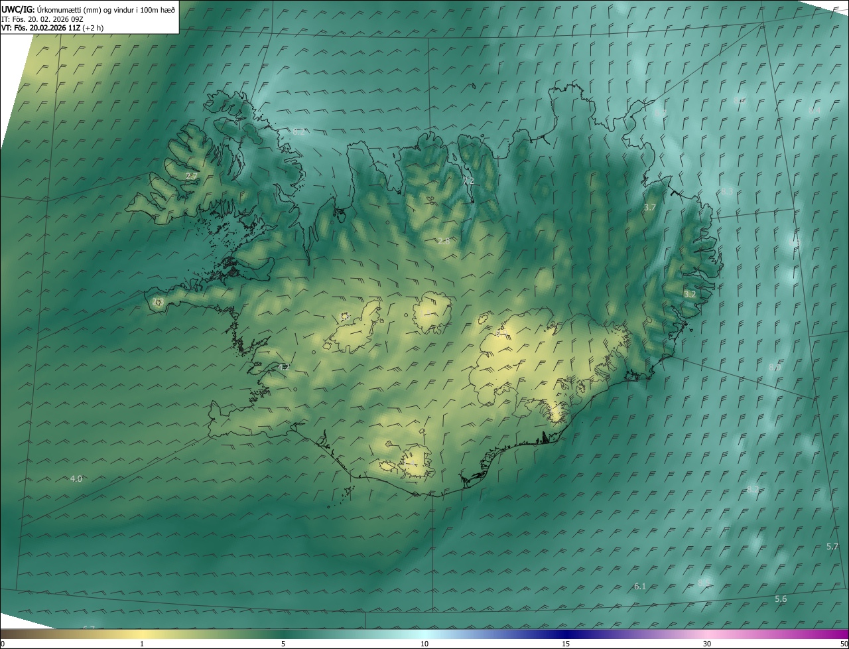Click the 'UWC/IG: Úrkomumætti (mm)' title line
Viewport: 849px width, 649px height.
click(x=88, y=9)
